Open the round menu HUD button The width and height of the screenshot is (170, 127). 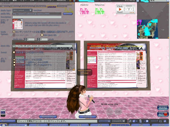point(163,108)
